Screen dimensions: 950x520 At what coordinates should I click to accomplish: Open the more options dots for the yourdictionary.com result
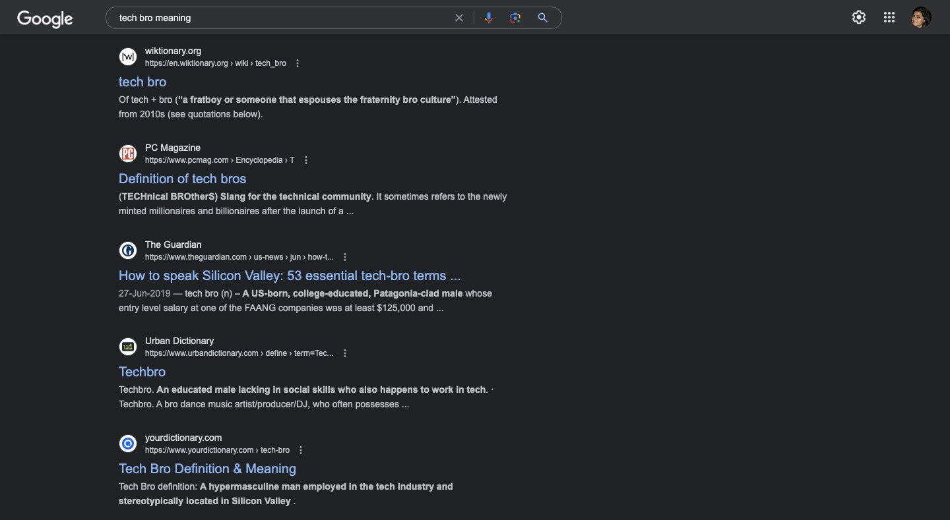coord(301,450)
